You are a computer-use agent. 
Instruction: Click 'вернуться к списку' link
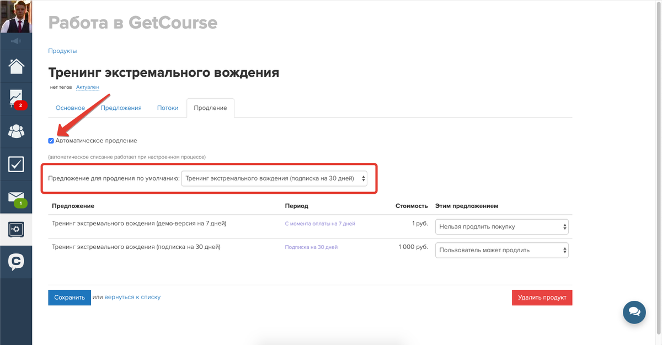coord(132,297)
